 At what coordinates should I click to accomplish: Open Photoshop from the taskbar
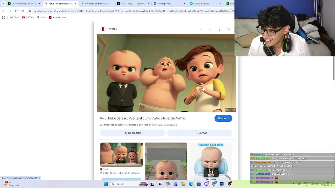pyautogui.click(x=222, y=184)
